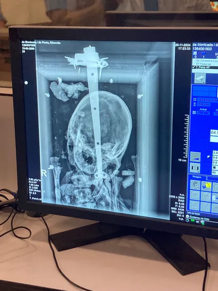Click the image rotate tool with house icon
This screenshot has width=218, height=291.
[195, 185]
